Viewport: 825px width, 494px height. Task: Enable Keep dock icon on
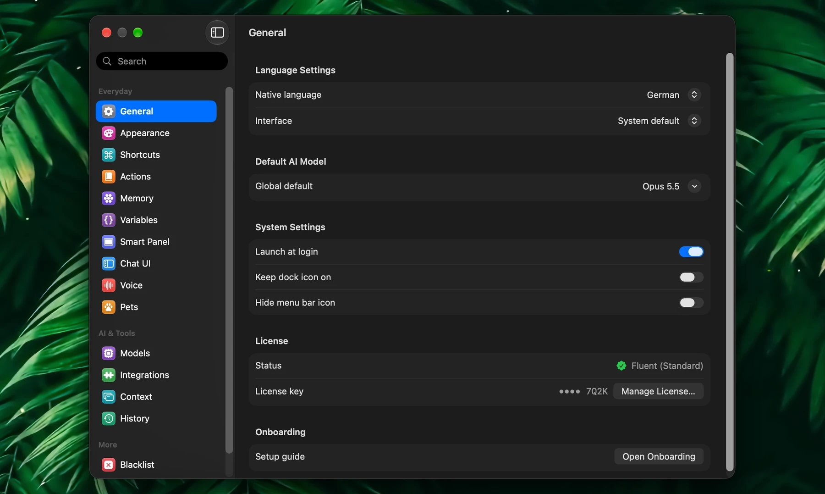click(x=691, y=277)
